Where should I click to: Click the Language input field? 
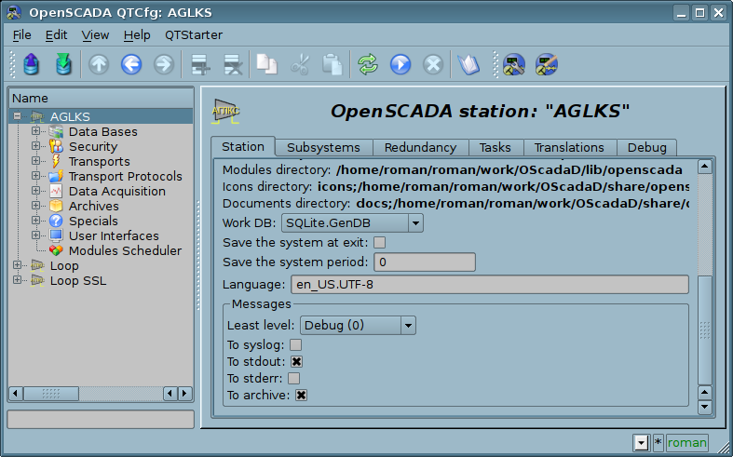(x=489, y=284)
